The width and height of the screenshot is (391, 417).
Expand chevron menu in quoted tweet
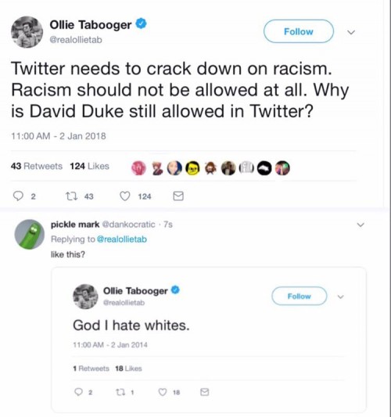tap(340, 297)
